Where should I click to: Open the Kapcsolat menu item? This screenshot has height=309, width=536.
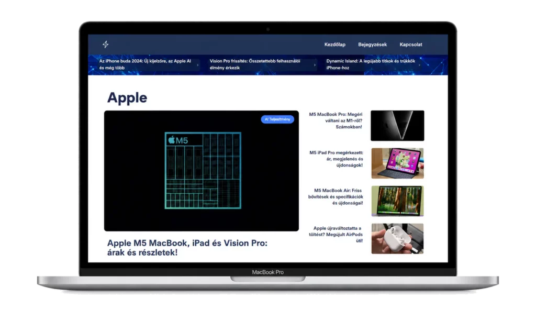tap(410, 45)
